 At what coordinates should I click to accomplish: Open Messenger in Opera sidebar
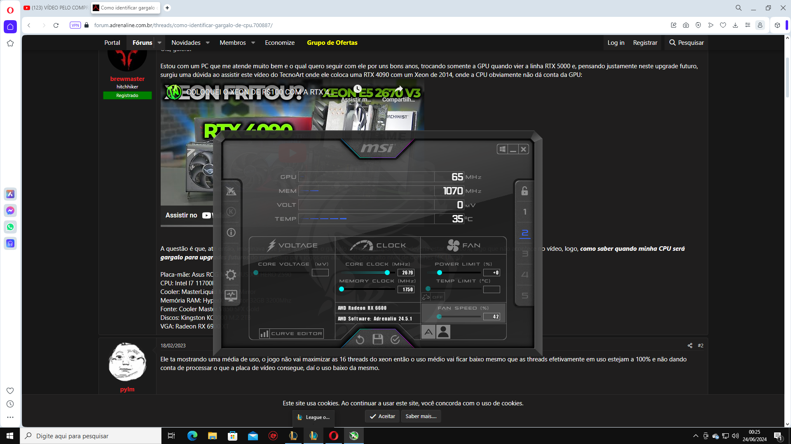tap(10, 210)
